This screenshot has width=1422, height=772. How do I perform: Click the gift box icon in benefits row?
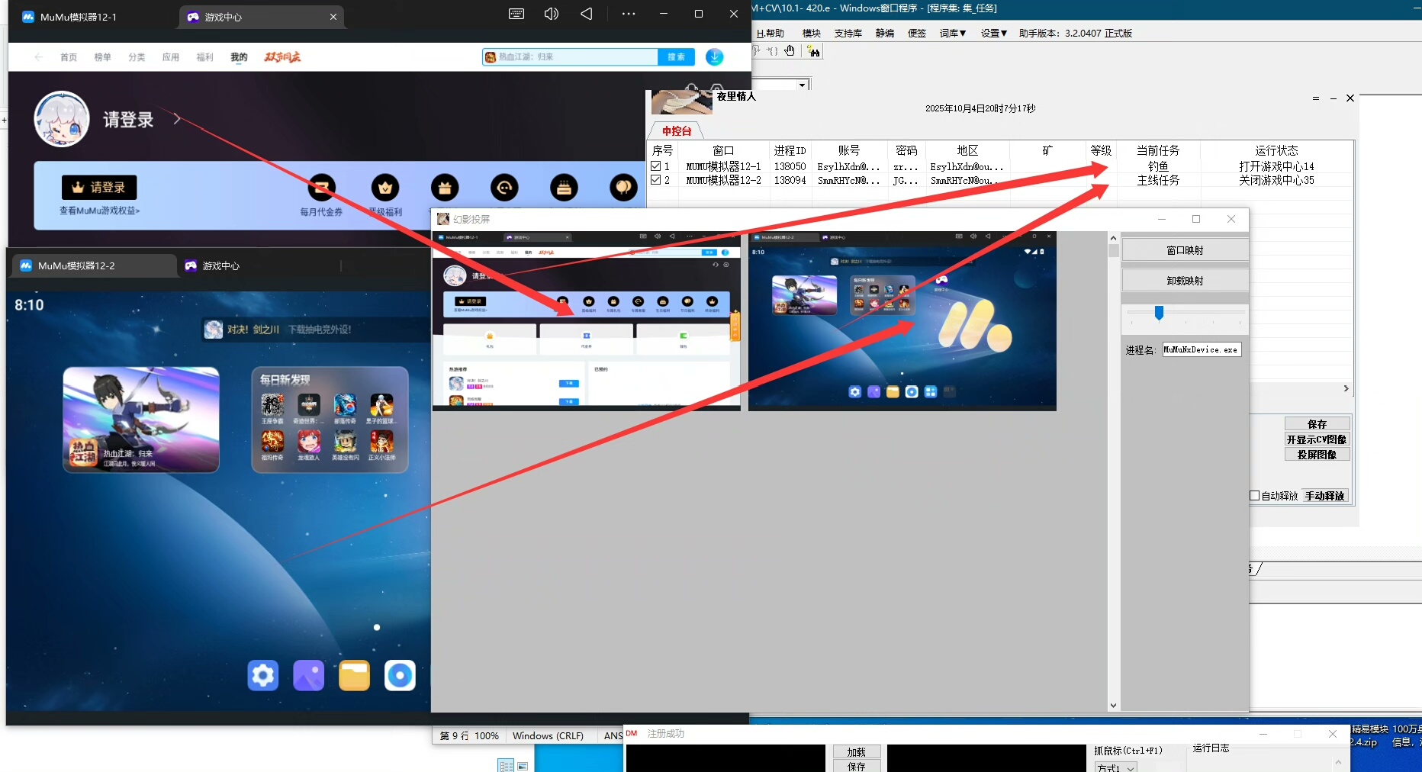[x=445, y=188]
